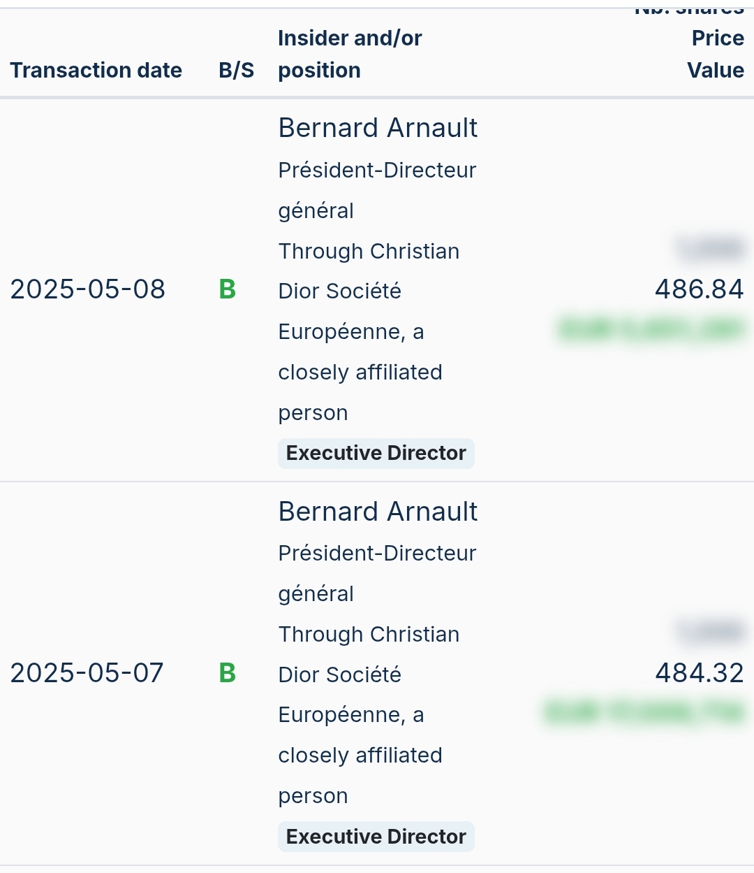Open Bernard Arnault in the 2025-05-08 row

[378, 129]
